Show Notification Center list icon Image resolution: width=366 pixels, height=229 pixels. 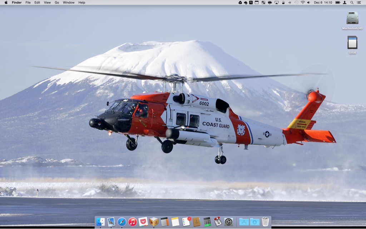point(359,3)
